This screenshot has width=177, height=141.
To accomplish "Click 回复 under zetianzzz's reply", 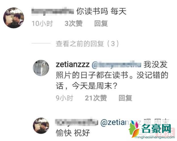I will (125, 98).
